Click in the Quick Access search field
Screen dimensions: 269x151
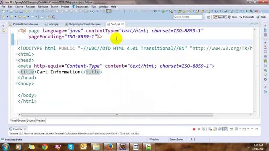pos(188,17)
